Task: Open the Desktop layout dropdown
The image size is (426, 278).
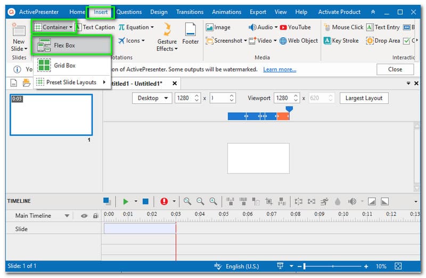Action: tap(152, 98)
